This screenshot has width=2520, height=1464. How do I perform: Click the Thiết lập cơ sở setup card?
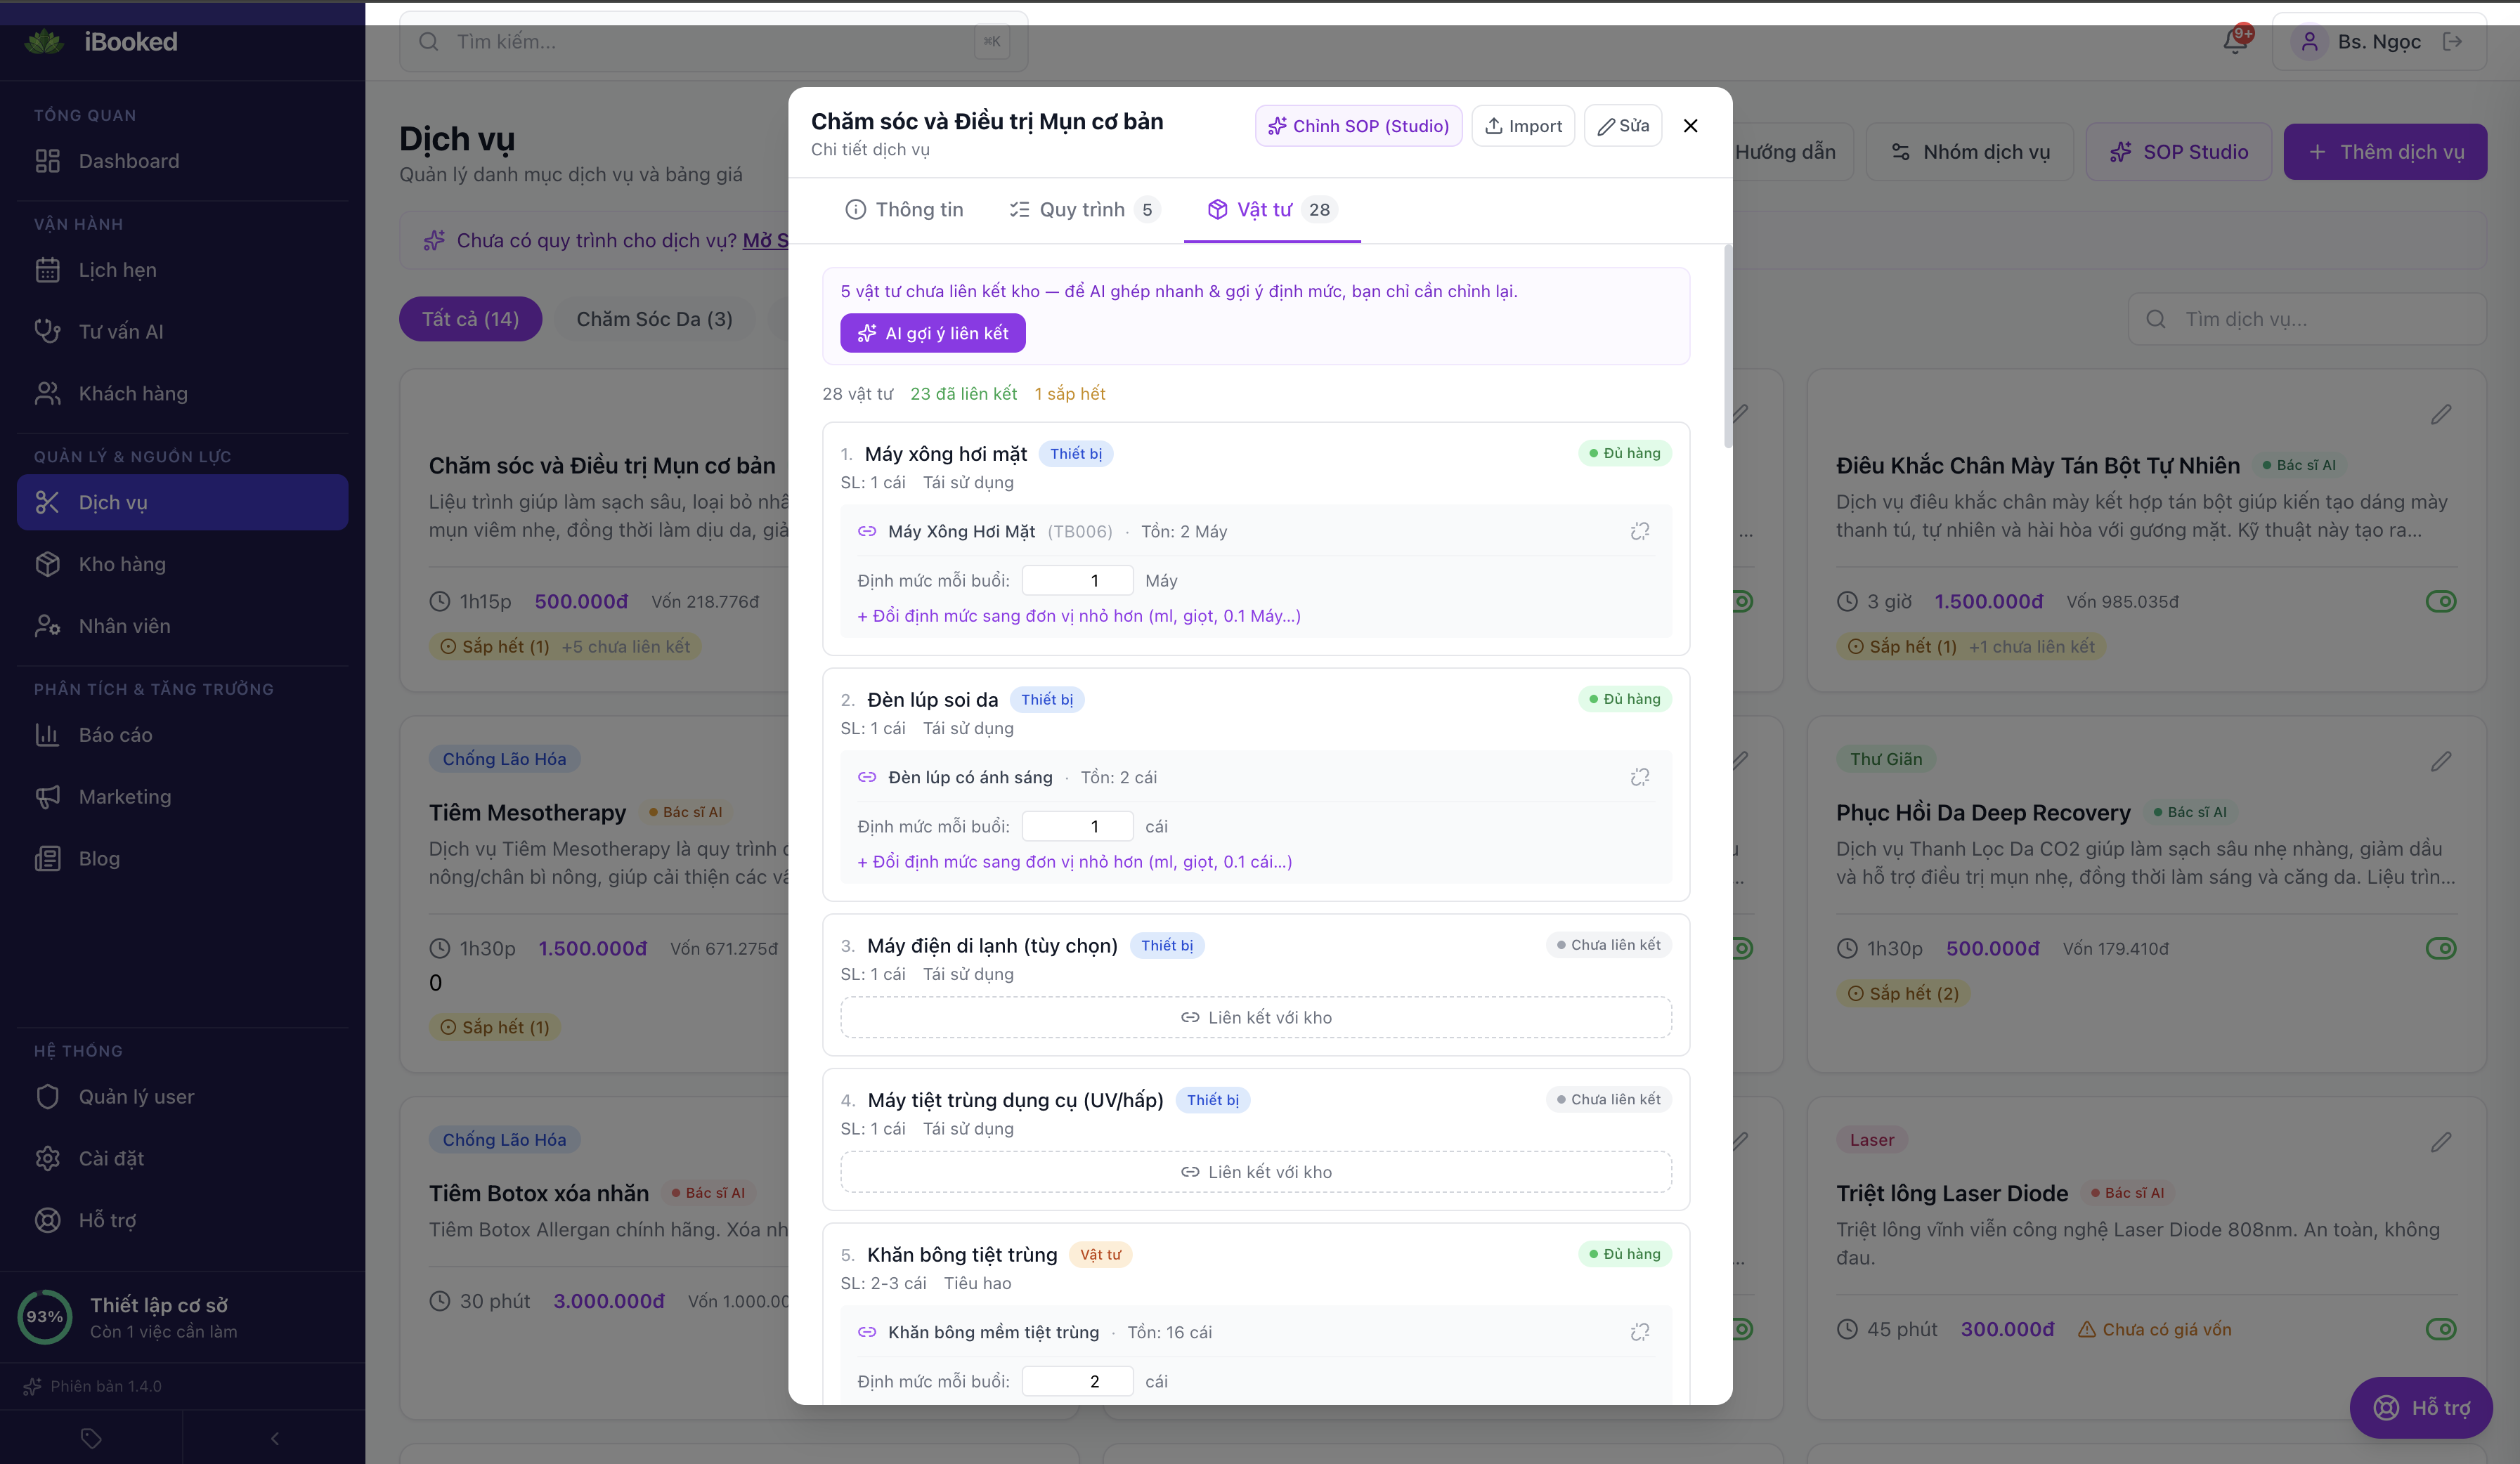coord(182,1317)
